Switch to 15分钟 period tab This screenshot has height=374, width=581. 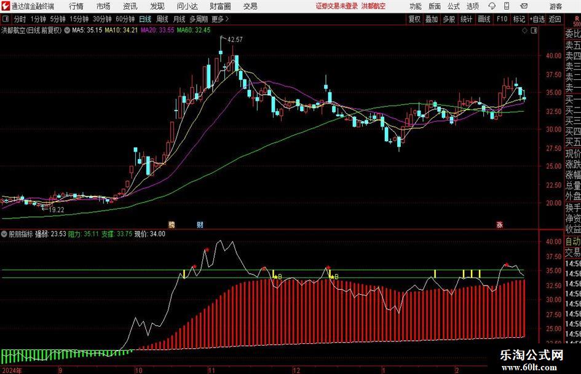click(x=79, y=19)
